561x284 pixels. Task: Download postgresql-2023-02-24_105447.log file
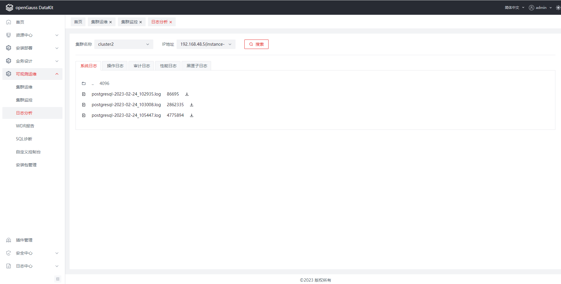[x=191, y=115]
